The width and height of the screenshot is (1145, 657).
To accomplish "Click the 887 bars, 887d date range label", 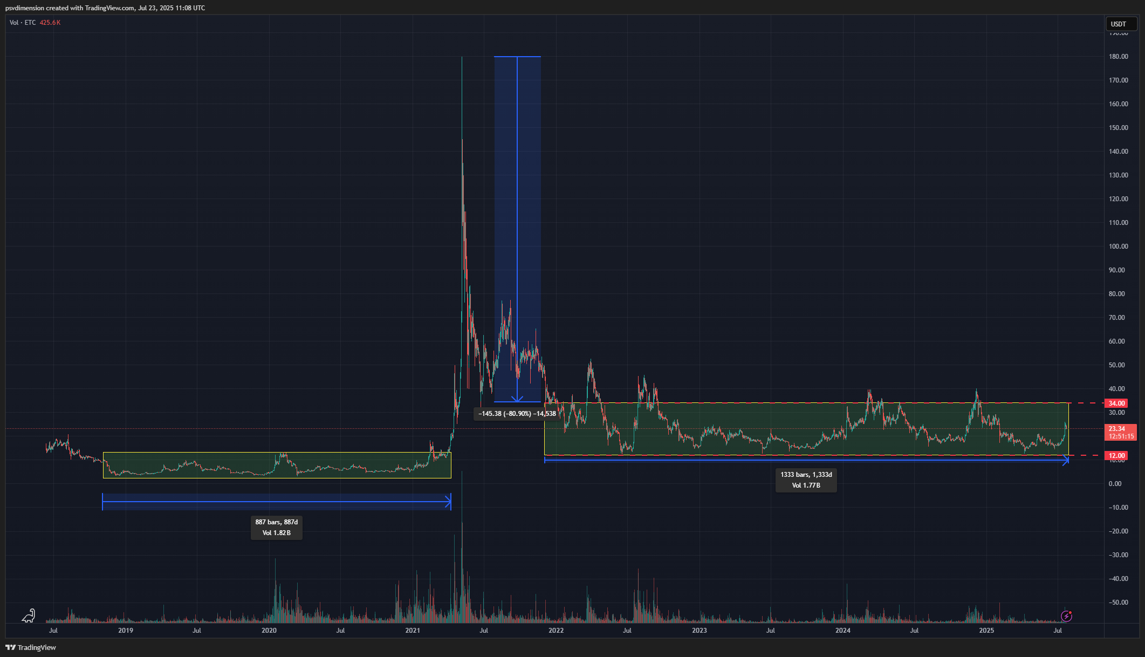I will click(277, 528).
